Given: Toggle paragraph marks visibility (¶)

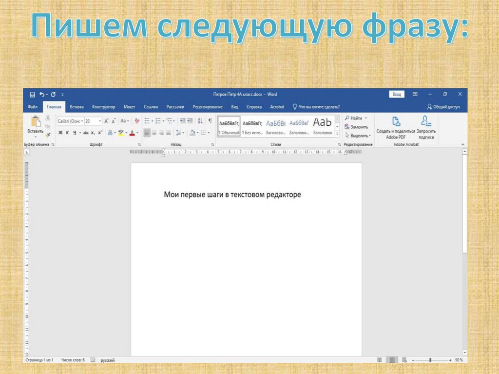Looking at the screenshot, I should [x=210, y=121].
